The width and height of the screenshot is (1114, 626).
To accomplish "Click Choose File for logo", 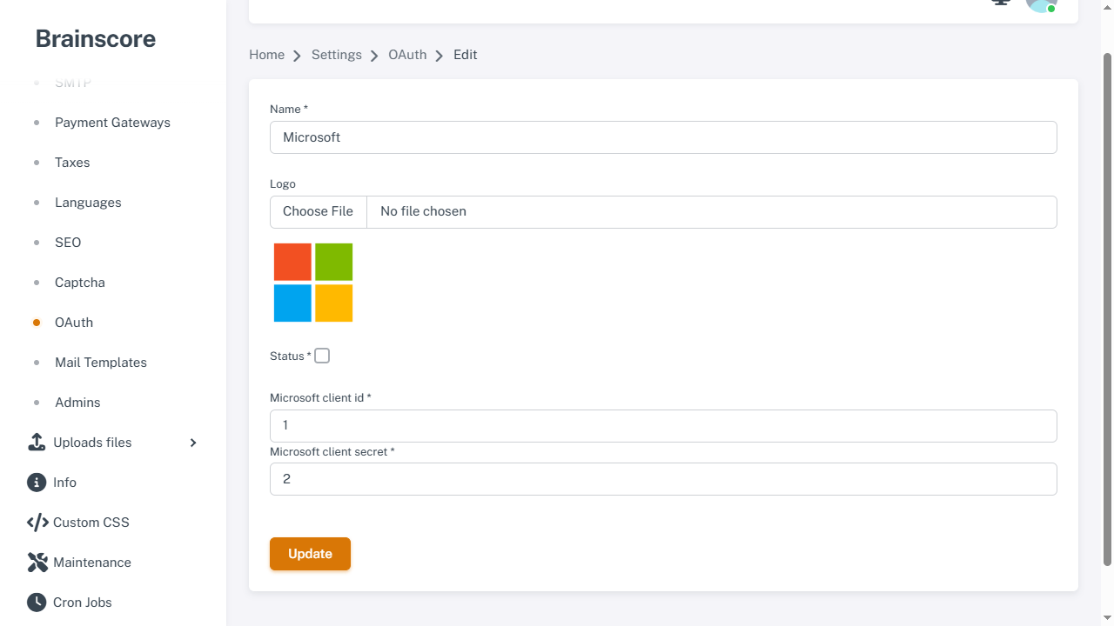I will 319,212.
